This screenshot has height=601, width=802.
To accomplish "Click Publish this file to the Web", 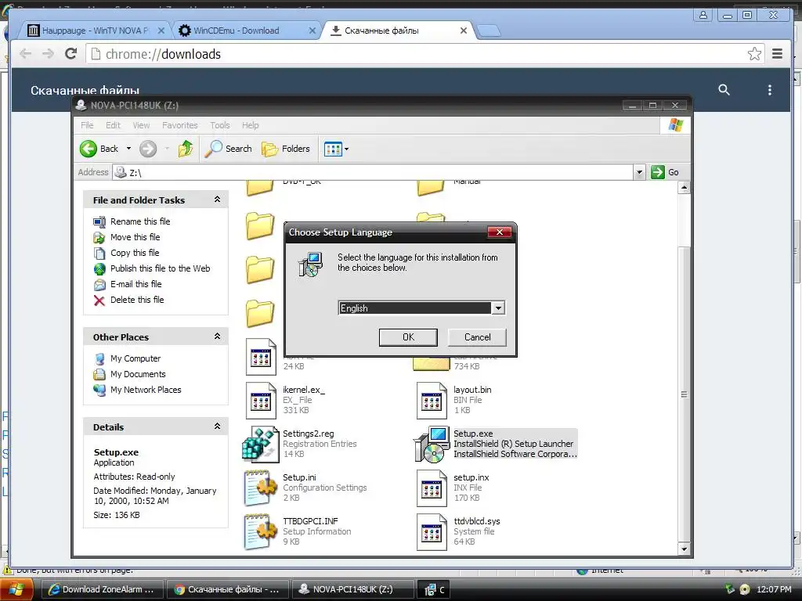I will pyautogui.click(x=160, y=268).
